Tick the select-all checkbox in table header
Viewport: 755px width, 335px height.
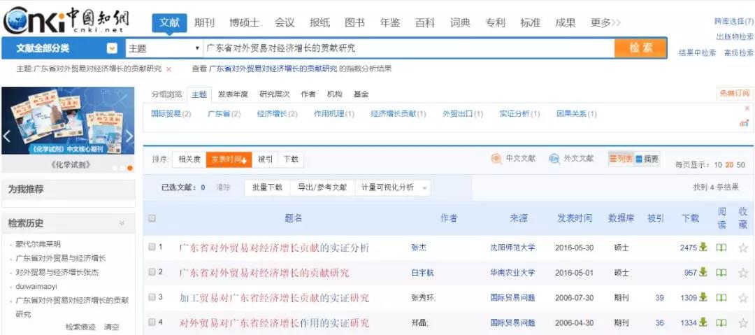[x=152, y=218]
